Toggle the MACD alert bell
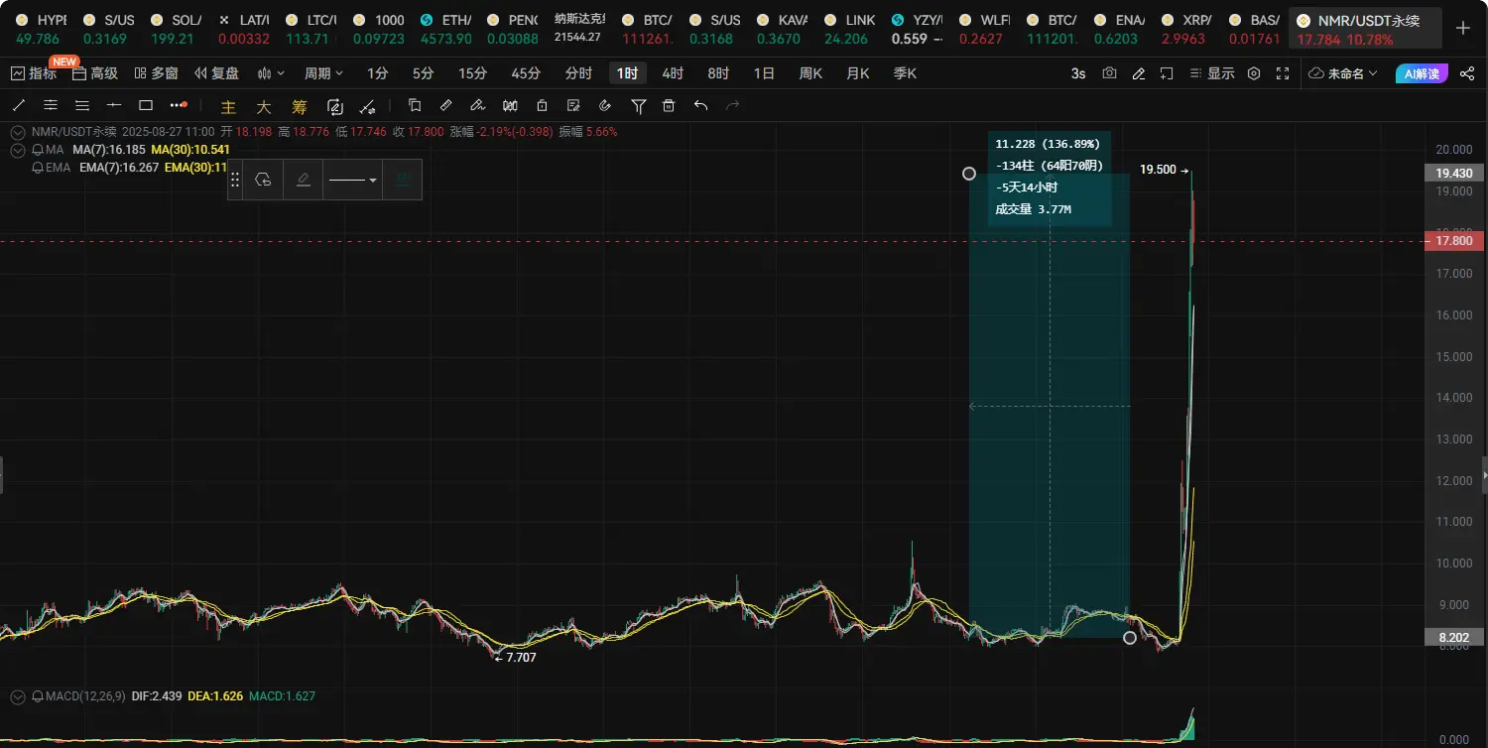1488x748 pixels. [x=38, y=696]
